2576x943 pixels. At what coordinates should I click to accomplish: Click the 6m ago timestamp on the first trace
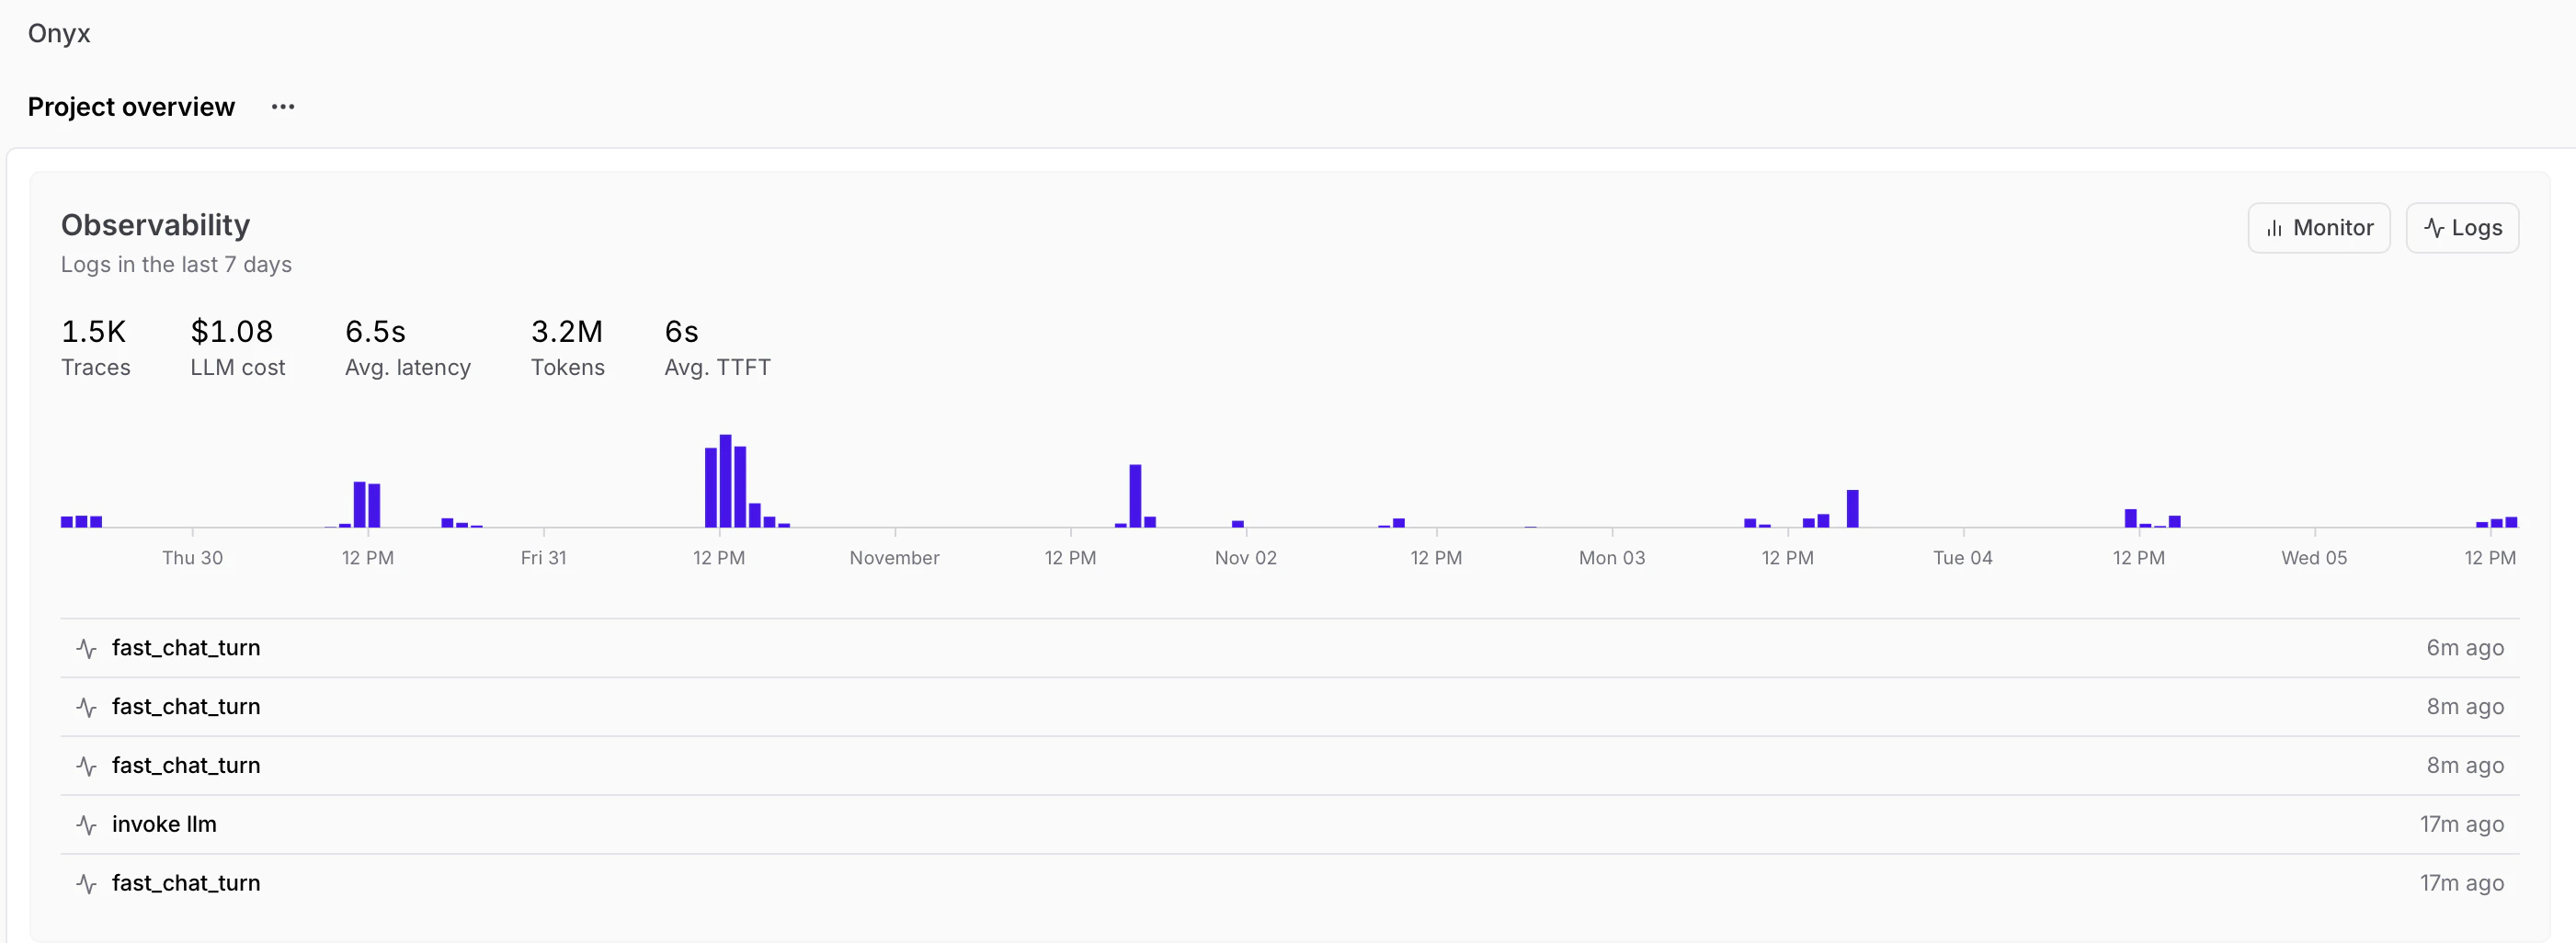point(2465,648)
